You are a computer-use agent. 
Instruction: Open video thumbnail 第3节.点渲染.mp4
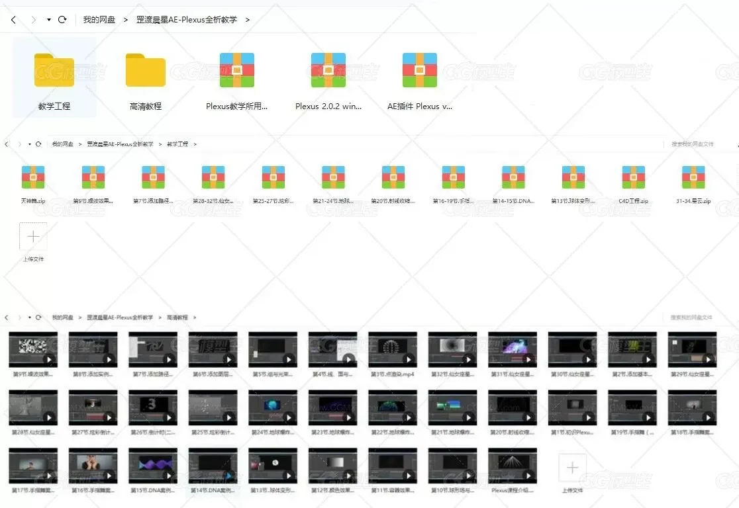(x=393, y=350)
